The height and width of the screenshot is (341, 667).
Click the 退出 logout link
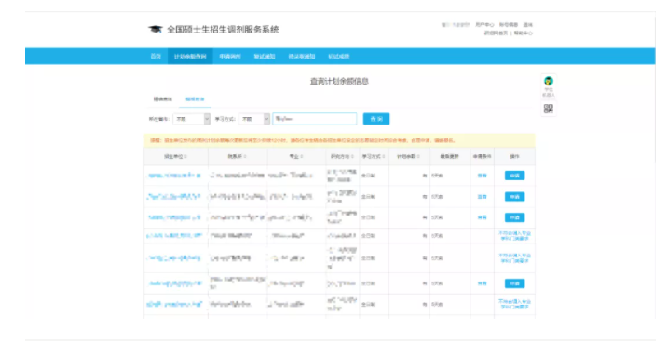(527, 25)
